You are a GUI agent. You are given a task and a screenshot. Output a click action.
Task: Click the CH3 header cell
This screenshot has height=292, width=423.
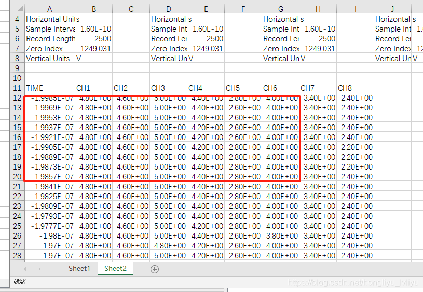(168, 88)
